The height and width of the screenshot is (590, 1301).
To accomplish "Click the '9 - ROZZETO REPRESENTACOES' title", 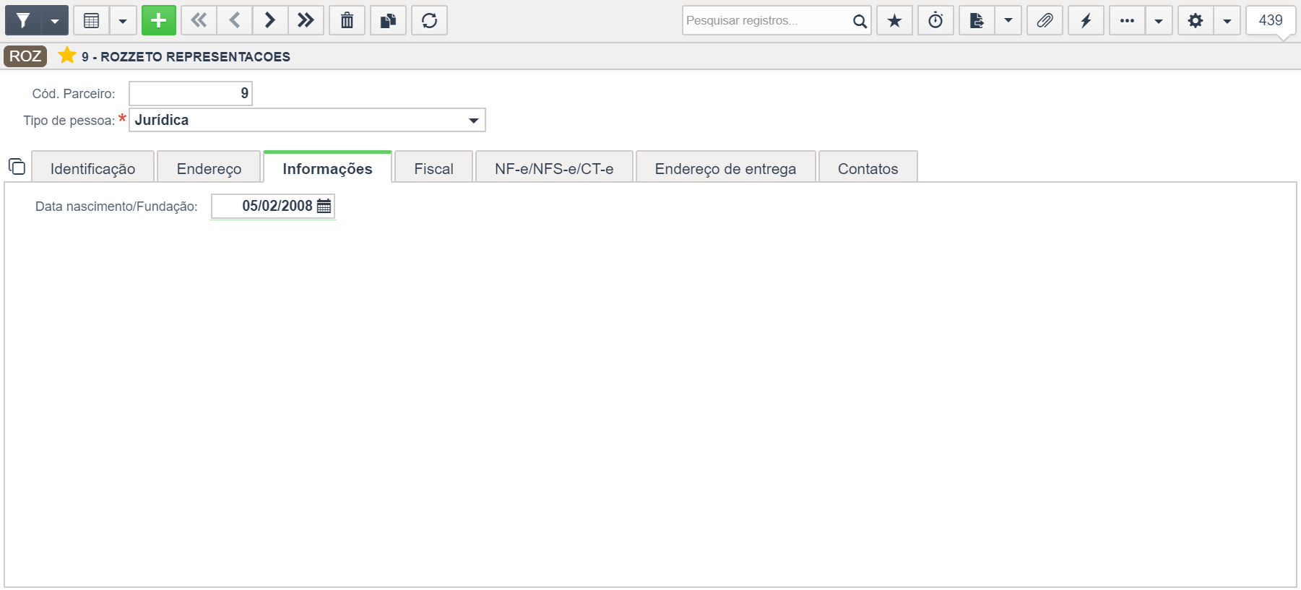I will click(x=186, y=56).
